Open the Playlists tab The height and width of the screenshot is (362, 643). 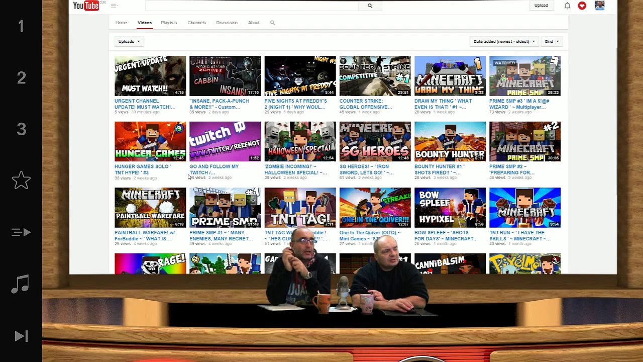(169, 23)
